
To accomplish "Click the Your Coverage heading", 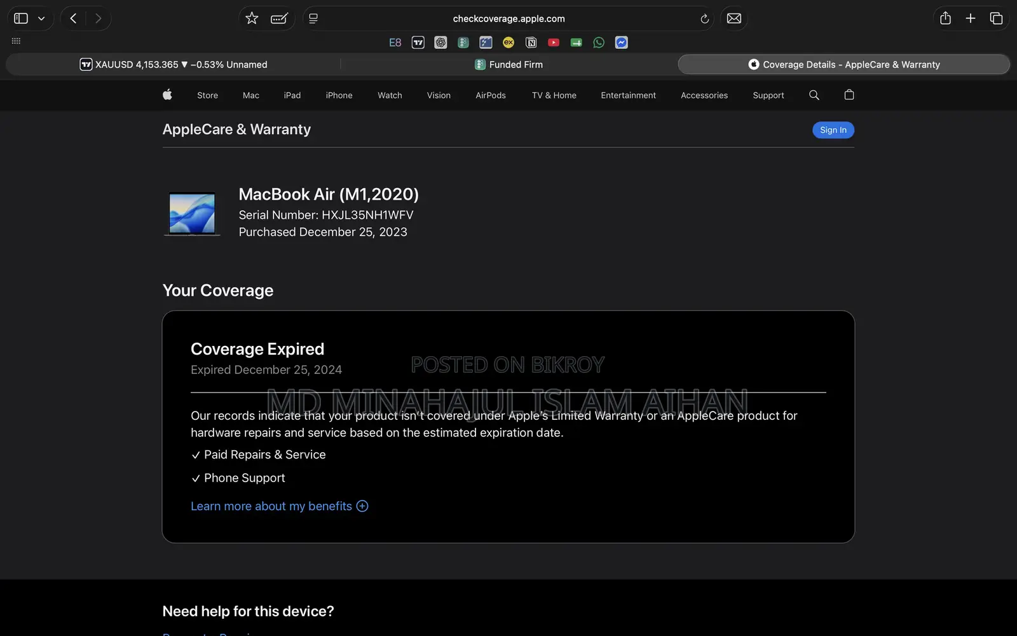I will coord(218,291).
